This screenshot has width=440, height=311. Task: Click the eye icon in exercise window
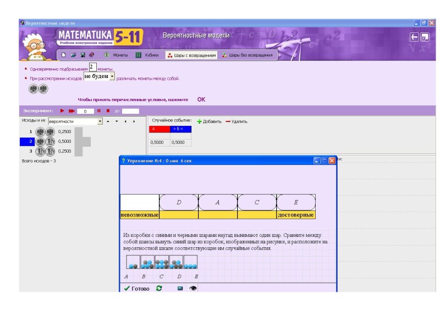point(193,288)
